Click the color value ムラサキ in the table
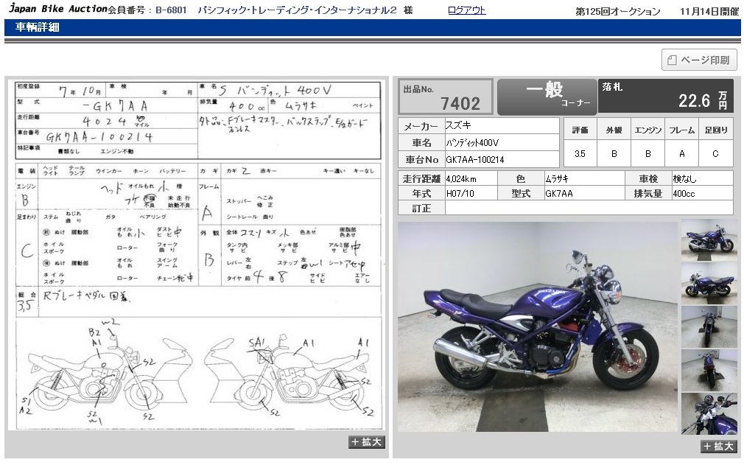744x465 pixels. point(557,179)
